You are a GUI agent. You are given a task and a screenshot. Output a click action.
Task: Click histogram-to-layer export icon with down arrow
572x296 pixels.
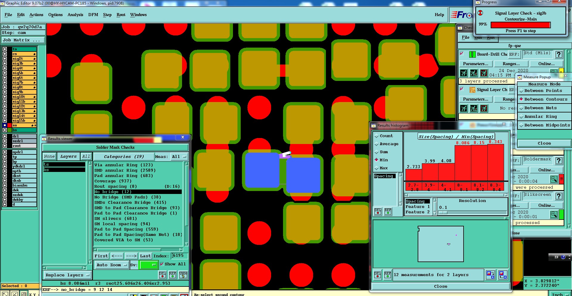point(490,275)
